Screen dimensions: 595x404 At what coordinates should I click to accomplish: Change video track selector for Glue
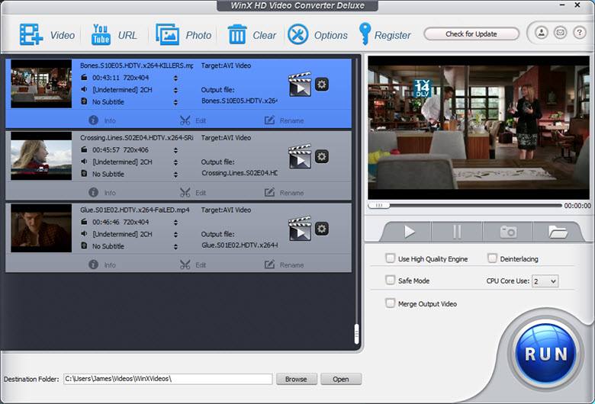coord(175,223)
